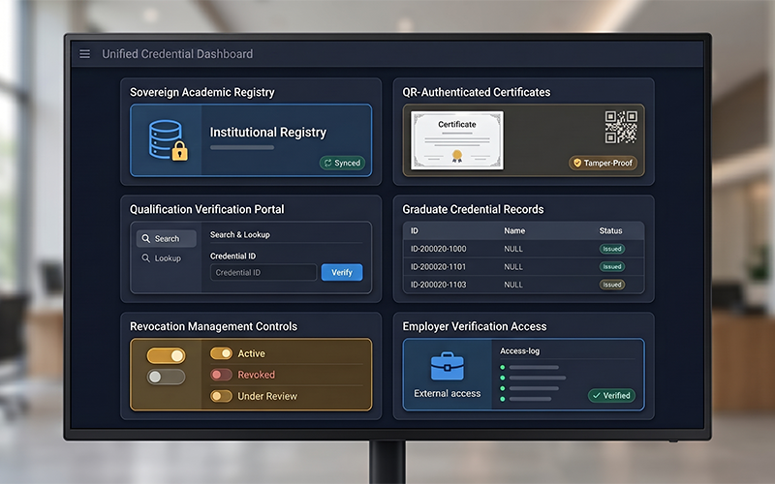Click the gold seal on the certificate
Viewport: 775px width, 484px height.
tap(457, 156)
